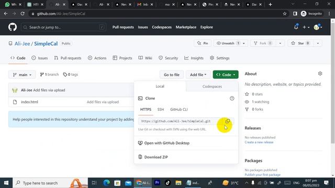Switch to the Codespaces tab in the popup
The width and height of the screenshot is (335, 188).
point(212,86)
